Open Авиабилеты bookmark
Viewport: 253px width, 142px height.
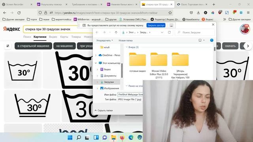click(x=191, y=19)
